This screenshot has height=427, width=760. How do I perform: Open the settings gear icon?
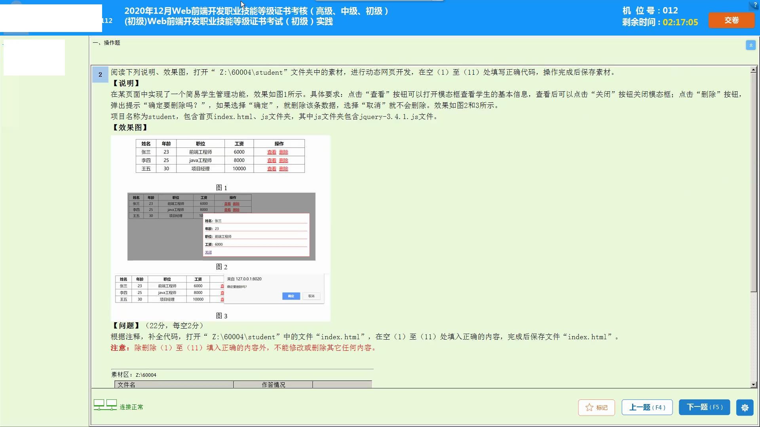pyautogui.click(x=745, y=408)
